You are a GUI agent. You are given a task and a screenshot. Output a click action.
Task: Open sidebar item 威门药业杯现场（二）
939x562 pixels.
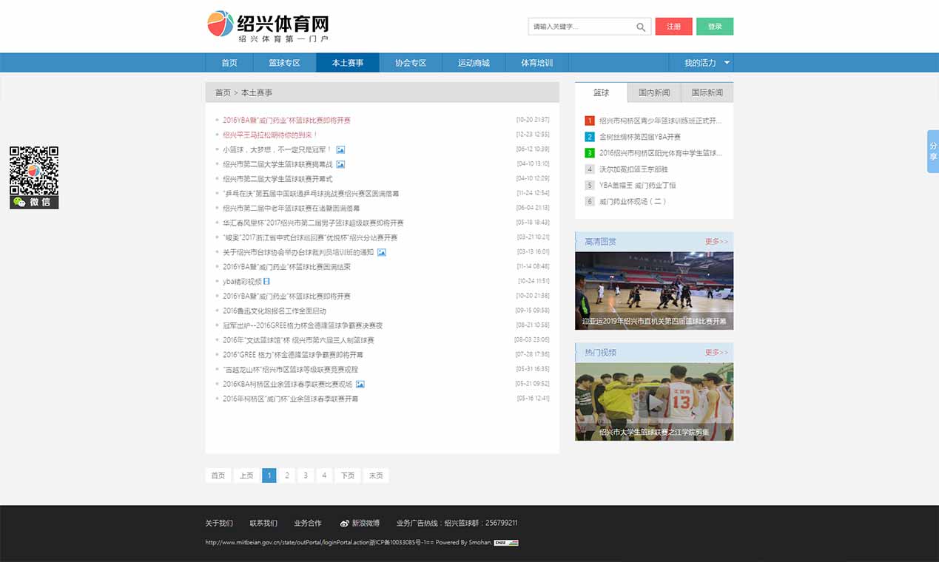(633, 202)
